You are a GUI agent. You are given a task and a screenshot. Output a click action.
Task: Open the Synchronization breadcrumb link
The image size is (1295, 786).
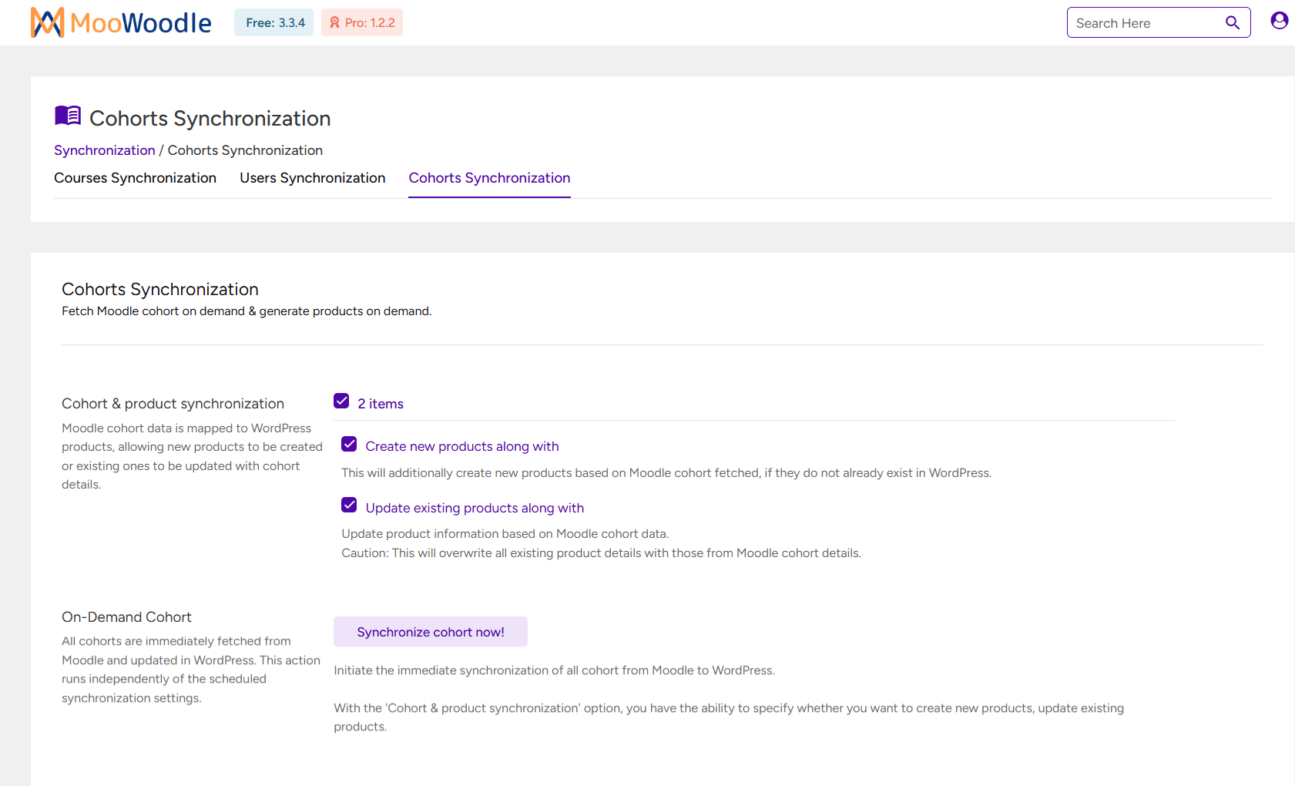point(104,150)
